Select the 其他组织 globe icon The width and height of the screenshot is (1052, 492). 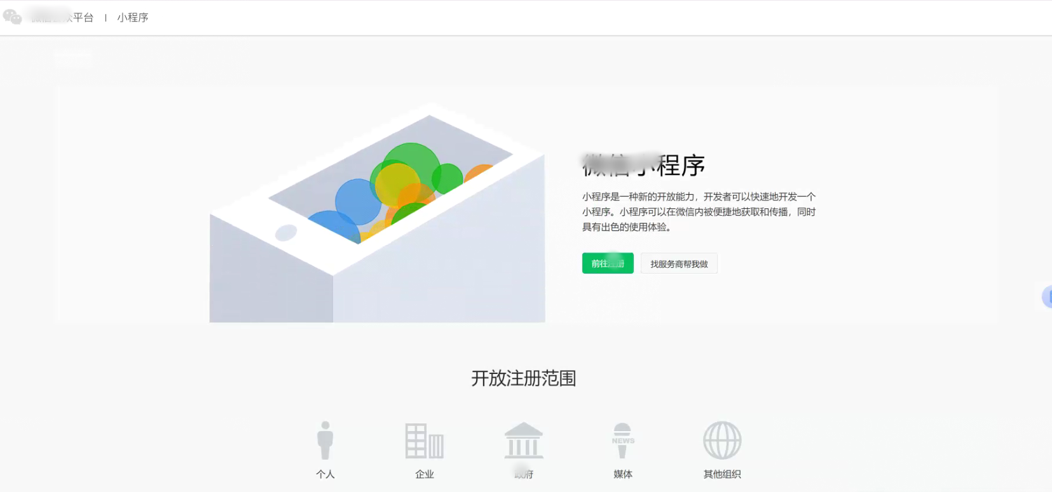tap(722, 440)
